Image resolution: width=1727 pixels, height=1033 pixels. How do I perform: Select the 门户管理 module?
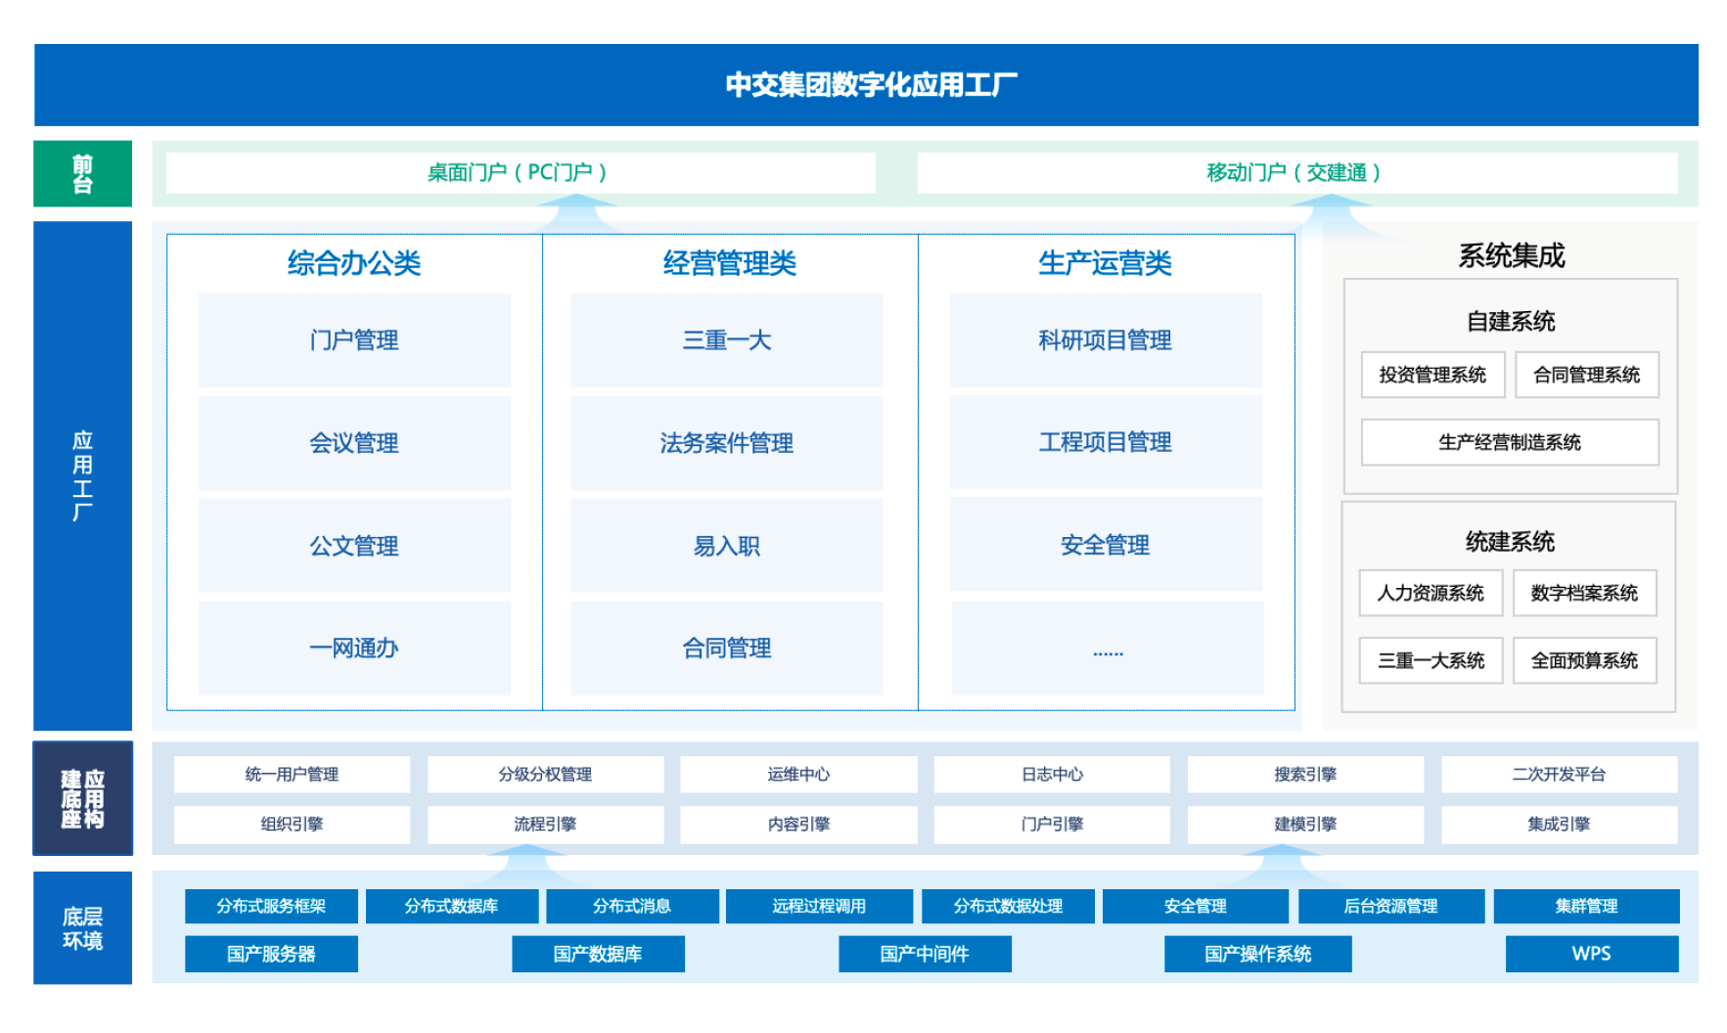click(354, 340)
